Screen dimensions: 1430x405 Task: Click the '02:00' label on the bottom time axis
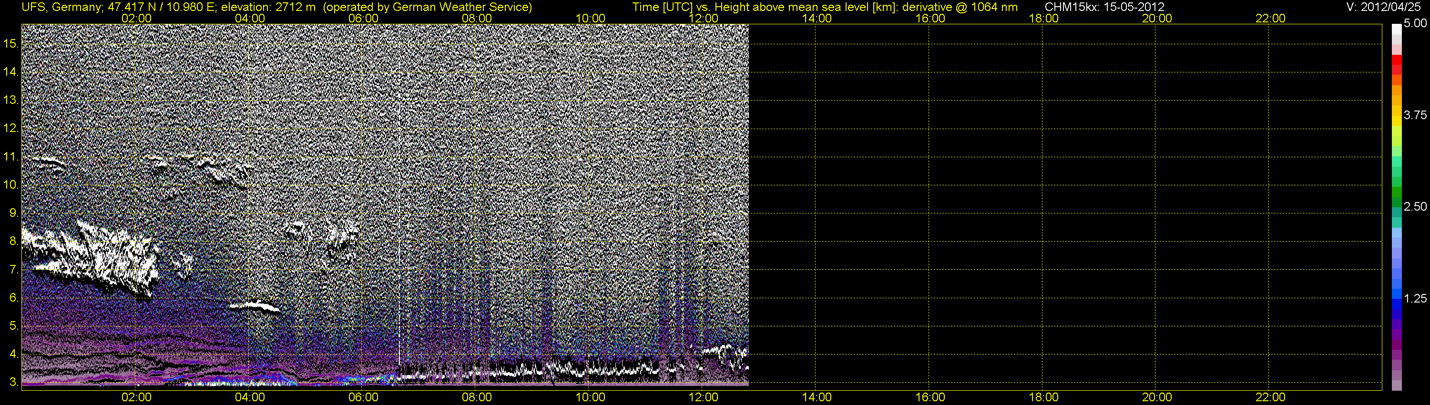(136, 397)
